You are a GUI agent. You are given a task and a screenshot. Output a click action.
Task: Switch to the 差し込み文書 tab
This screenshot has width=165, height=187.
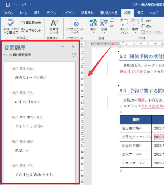[109, 13]
